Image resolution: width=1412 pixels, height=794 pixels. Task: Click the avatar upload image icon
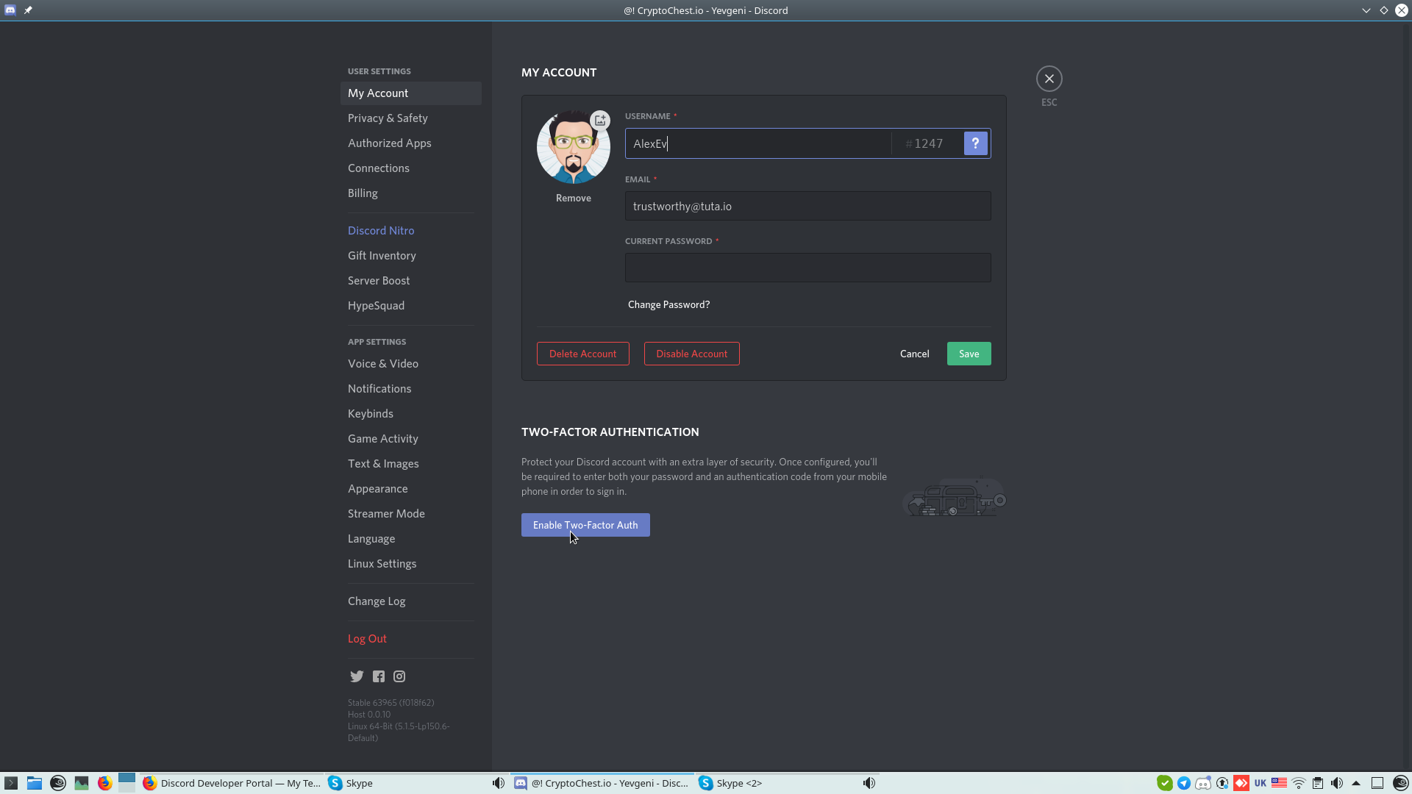[600, 121]
